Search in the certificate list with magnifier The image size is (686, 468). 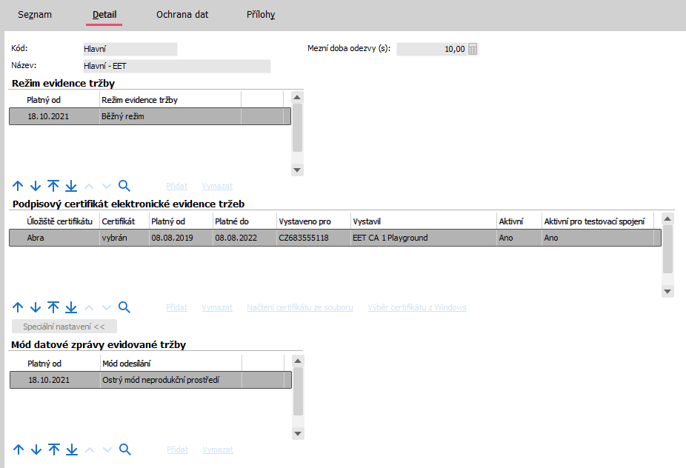124,307
